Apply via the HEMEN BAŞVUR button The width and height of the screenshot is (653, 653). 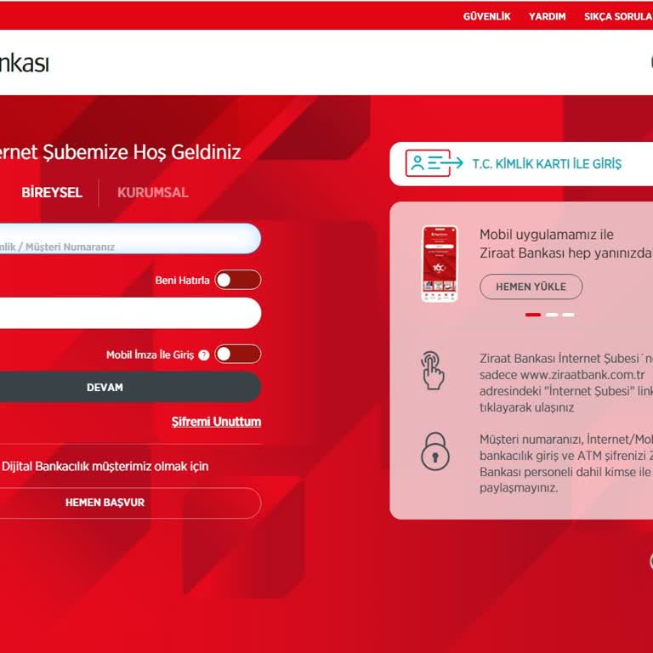coord(130,503)
